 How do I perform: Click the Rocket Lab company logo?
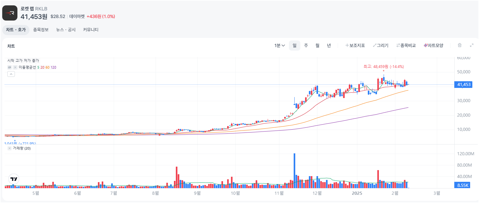tap(10, 13)
